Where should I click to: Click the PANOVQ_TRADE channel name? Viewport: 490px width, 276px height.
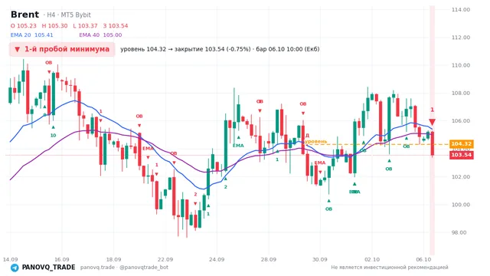[48, 268]
